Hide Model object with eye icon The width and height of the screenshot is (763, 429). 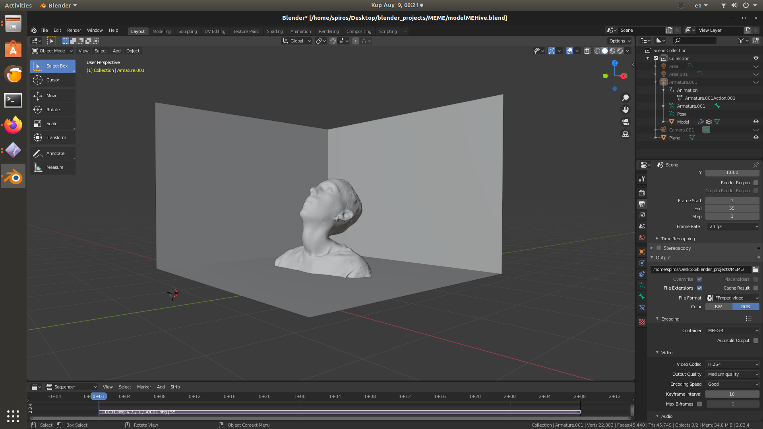click(x=756, y=122)
